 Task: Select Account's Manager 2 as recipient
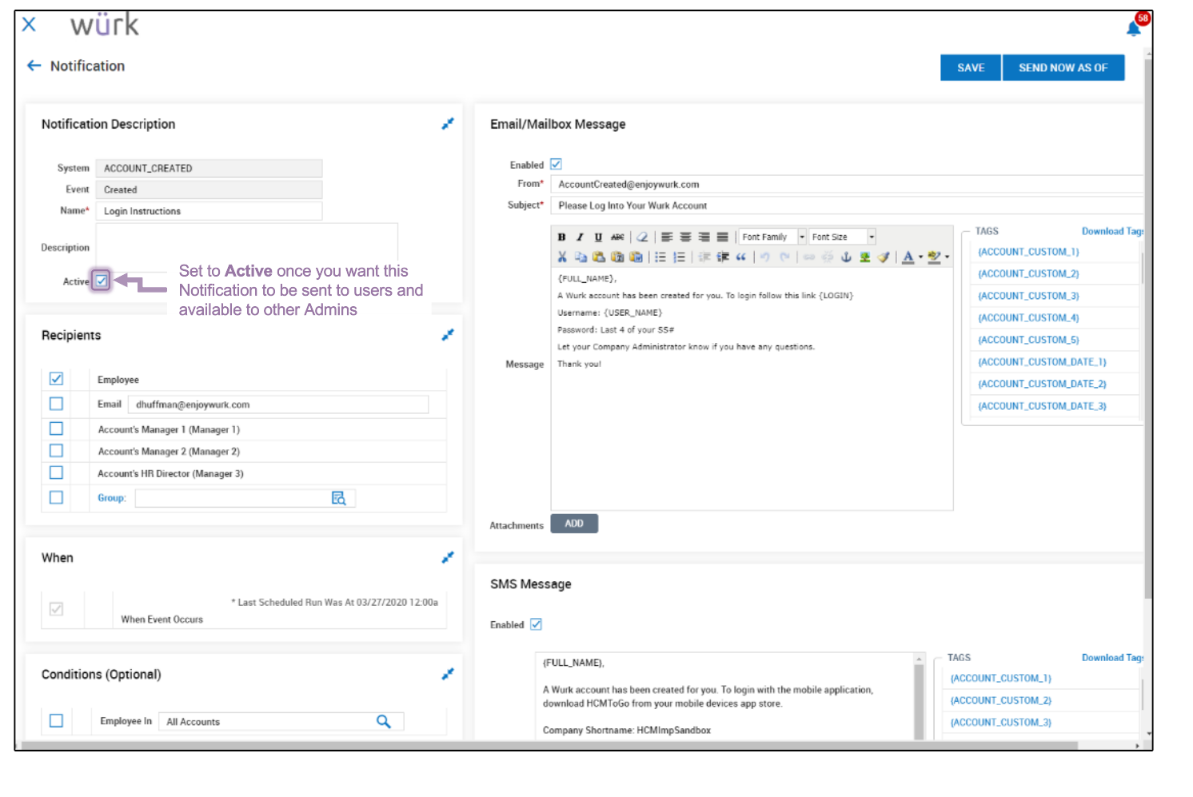pyautogui.click(x=56, y=451)
